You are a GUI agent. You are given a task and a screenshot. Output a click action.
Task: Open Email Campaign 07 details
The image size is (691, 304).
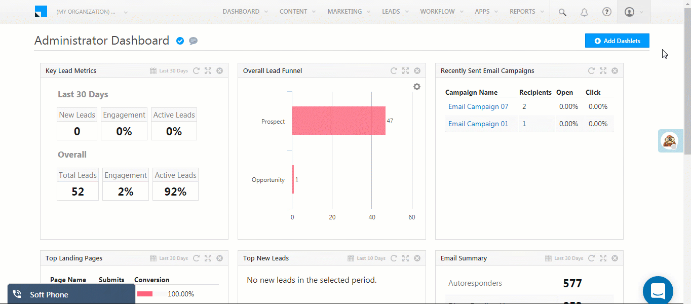pyautogui.click(x=478, y=106)
